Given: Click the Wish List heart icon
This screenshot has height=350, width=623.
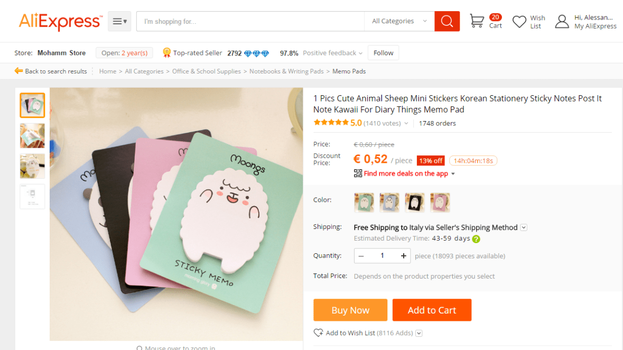Looking at the screenshot, I should [x=519, y=22].
